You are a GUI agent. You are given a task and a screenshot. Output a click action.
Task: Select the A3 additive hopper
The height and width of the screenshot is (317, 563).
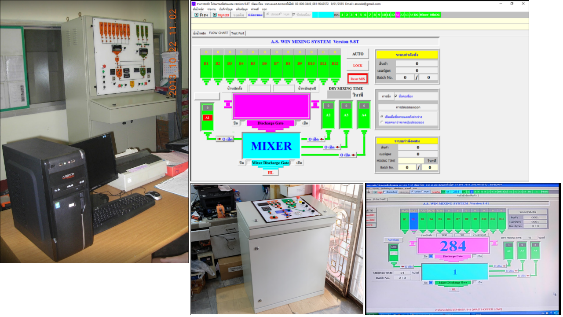[x=346, y=115]
